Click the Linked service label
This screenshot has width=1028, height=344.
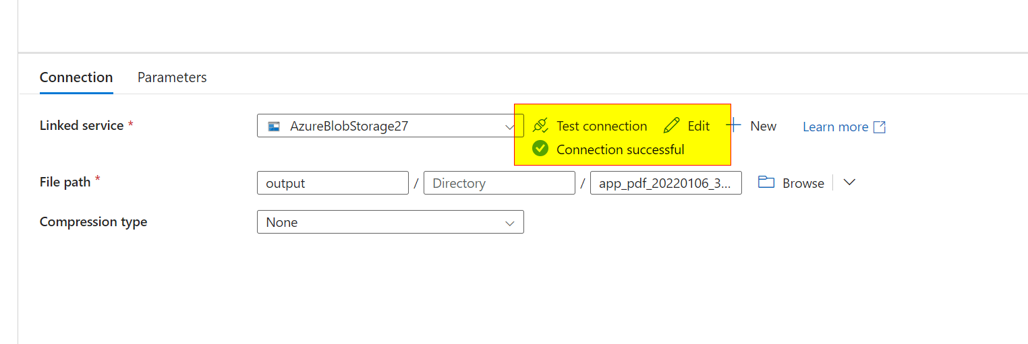point(82,126)
